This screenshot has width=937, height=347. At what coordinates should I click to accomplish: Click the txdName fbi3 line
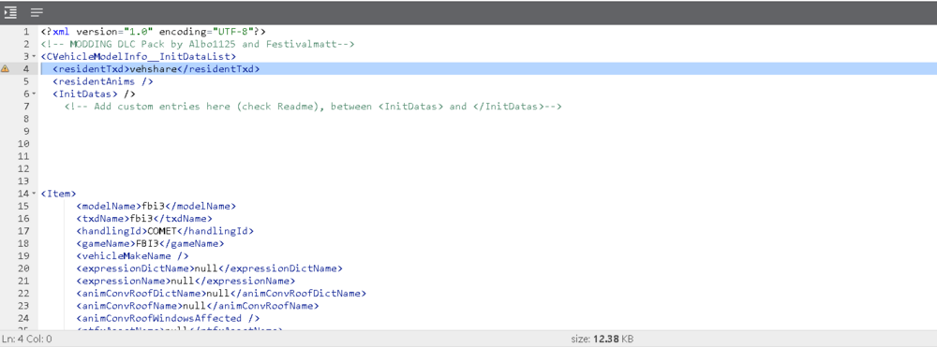tap(144, 219)
